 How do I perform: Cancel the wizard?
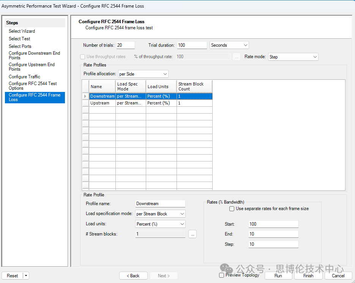(338, 276)
